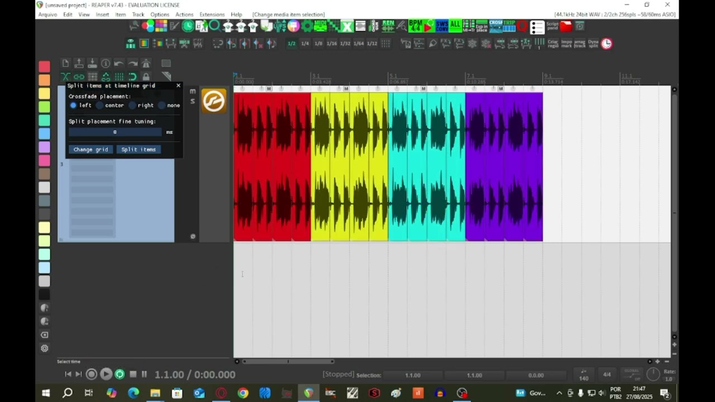Open the Arquivo menu
This screenshot has width=715, height=402.
tap(47, 15)
